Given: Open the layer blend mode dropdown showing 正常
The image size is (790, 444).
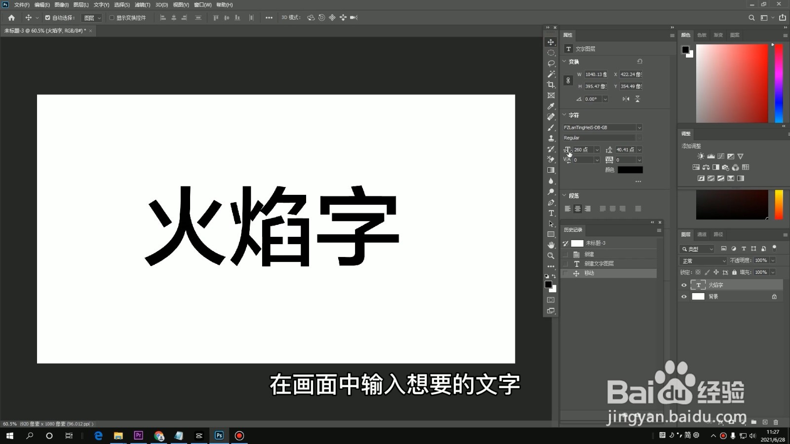Looking at the screenshot, I should point(703,260).
